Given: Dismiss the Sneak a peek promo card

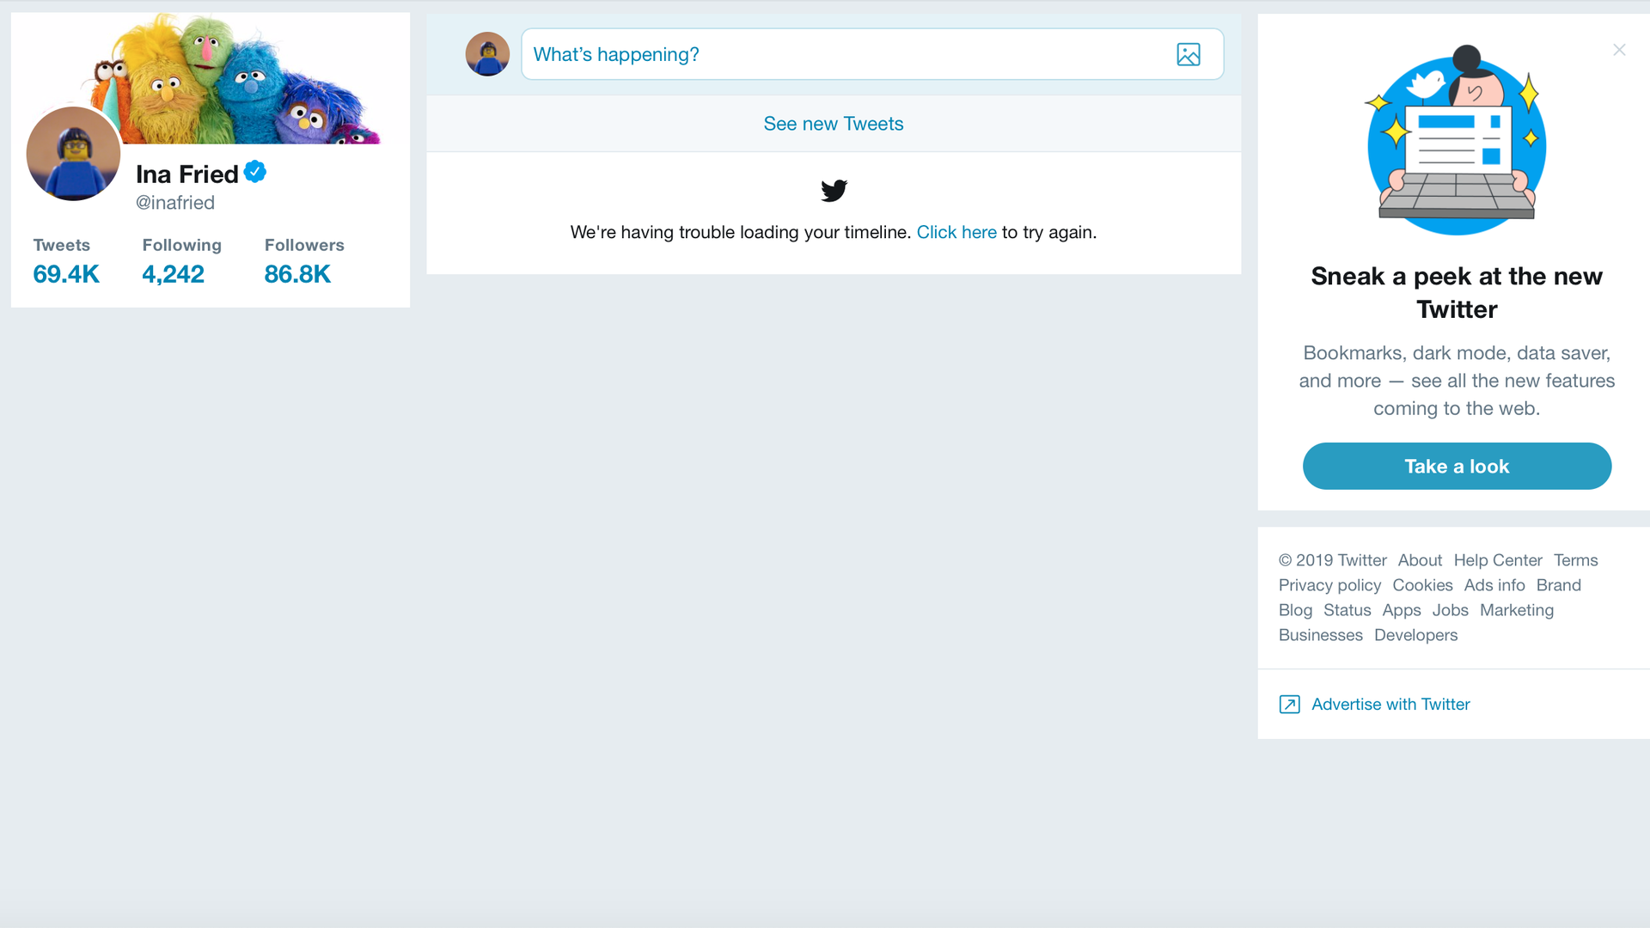Looking at the screenshot, I should [1619, 50].
